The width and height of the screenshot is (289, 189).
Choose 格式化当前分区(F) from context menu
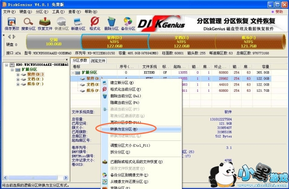click(x=142, y=89)
